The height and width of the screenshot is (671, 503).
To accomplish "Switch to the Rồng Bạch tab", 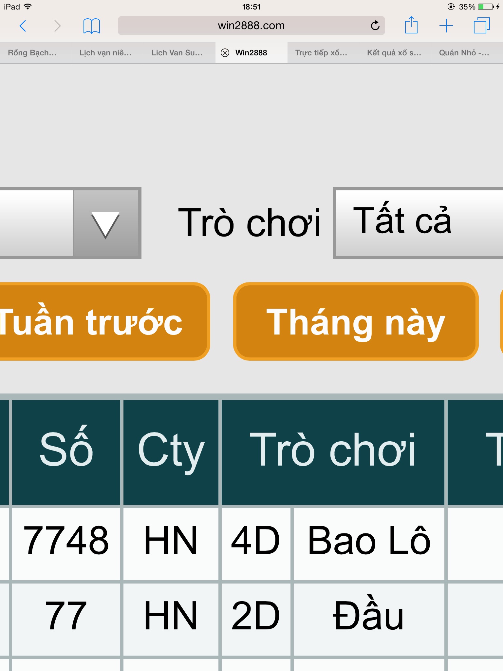I will (36, 53).
